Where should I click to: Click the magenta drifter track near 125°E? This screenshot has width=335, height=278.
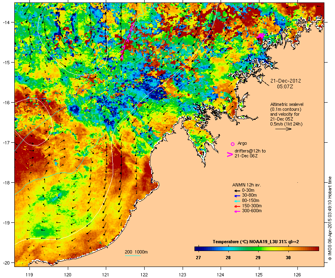(x=261, y=36)
